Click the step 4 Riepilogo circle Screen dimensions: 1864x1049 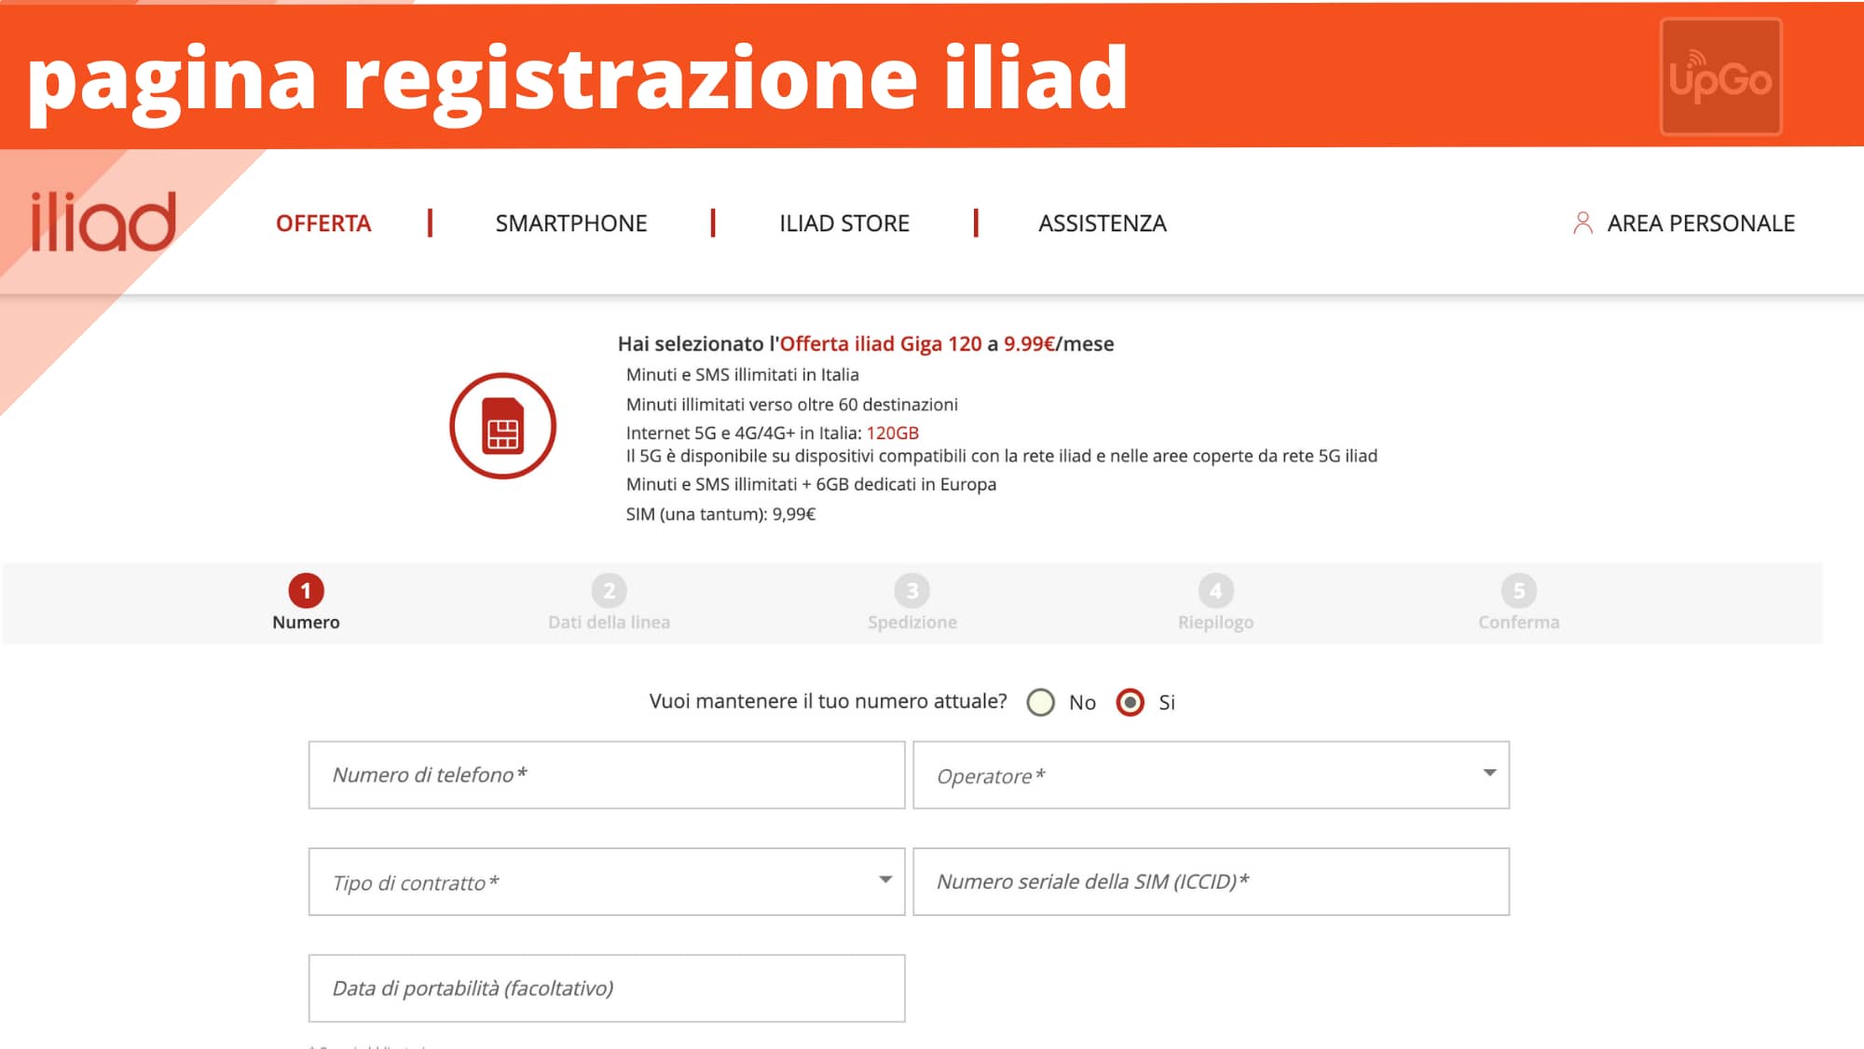(x=1215, y=590)
